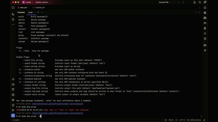
Task: Hide the Terminal panel with minimize dash
Action: click(x=199, y=13)
